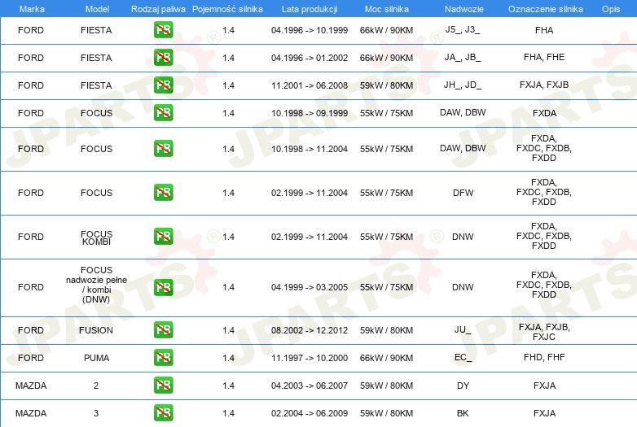Click the Oznaczenie silnika column header

[x=545, y=9]
